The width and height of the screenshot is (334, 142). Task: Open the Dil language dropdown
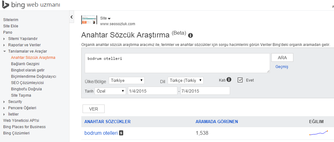tap(185, 81)
